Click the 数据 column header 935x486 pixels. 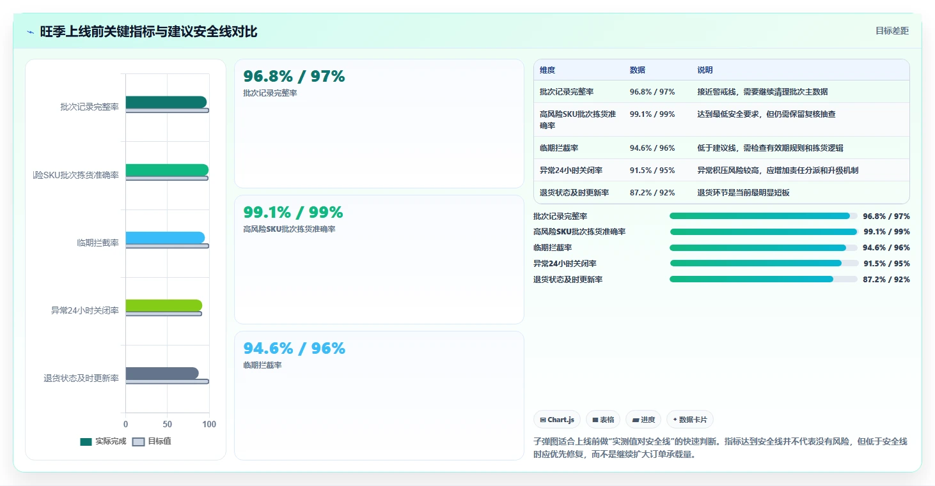point(638,70)
